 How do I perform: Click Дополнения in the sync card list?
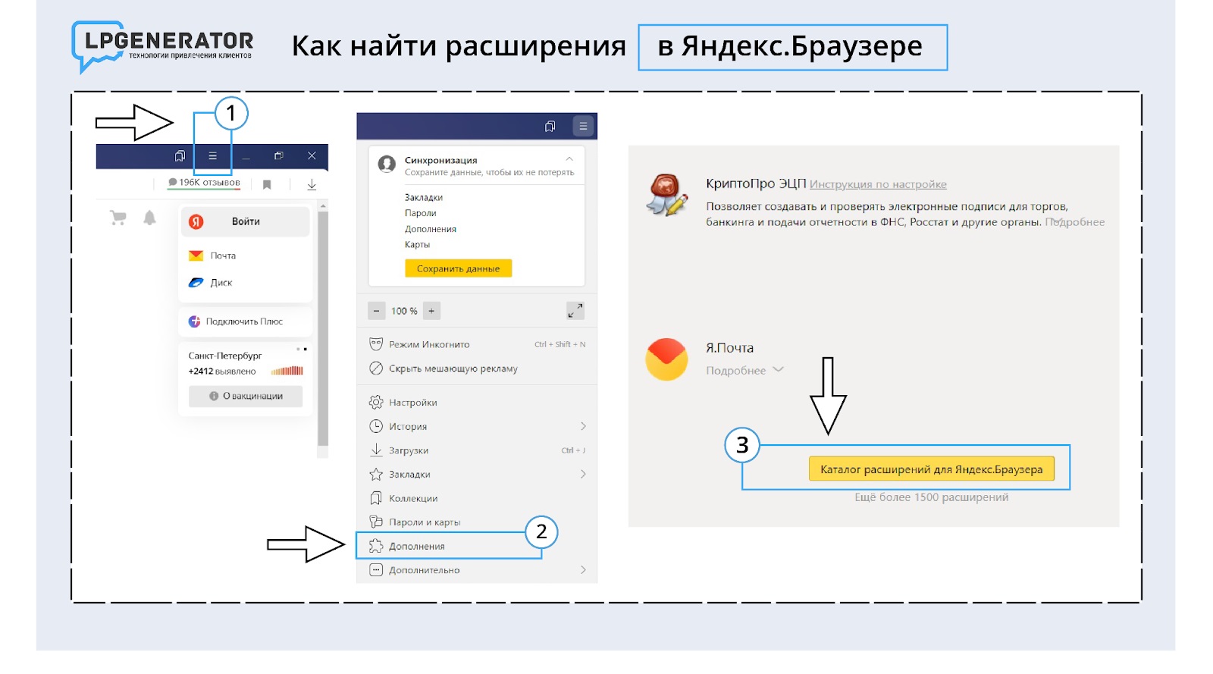(431, 229)
